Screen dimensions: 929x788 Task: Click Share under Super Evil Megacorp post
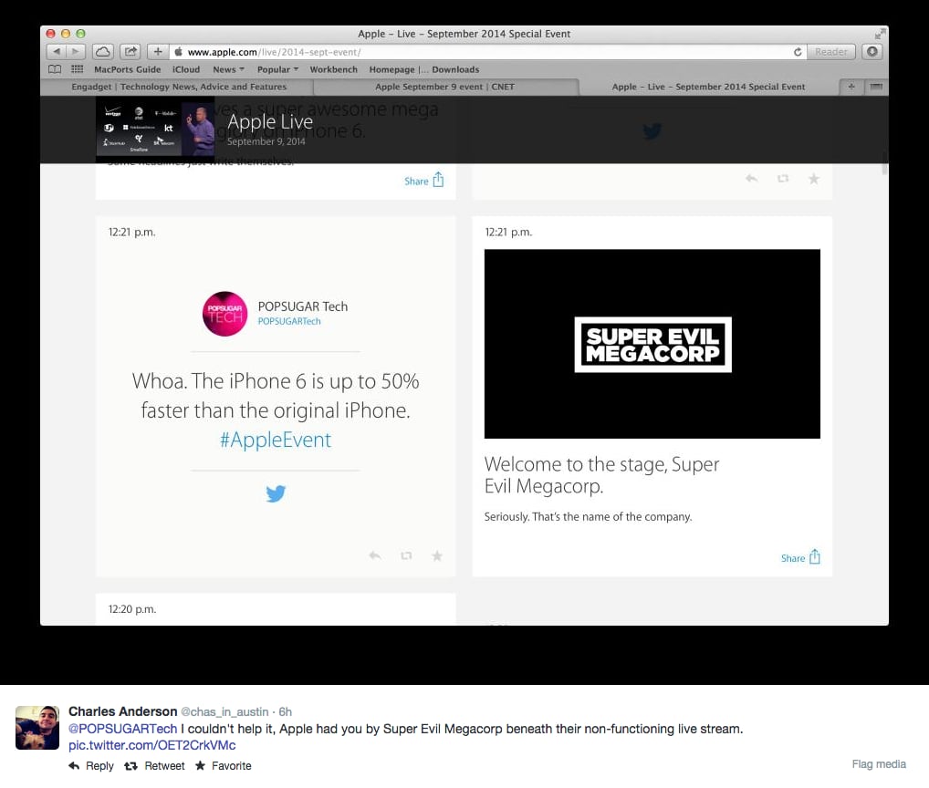tap(800, 557)
